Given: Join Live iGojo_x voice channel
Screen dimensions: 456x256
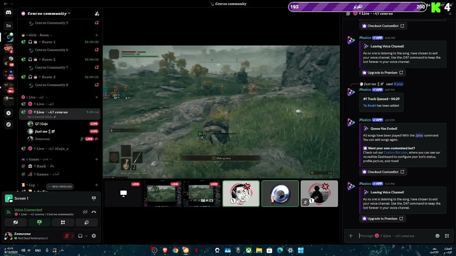Looking at the screenshot, I should point(59,149).
